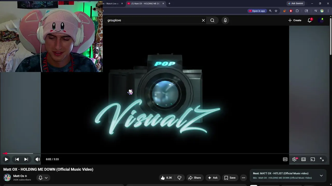Expand the Next: MATT OX - HITLIST queue panel
The image size is (332, 186).
pyautogui.click(x=321, y=176)
